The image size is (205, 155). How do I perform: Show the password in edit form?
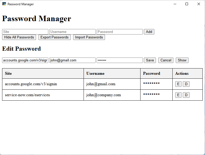(x=182, y=60)
